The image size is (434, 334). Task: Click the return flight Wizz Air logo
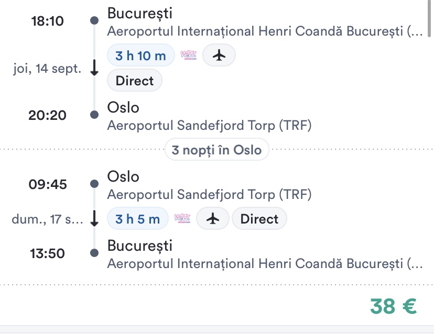pyautogui.click(x=182, y=219)
